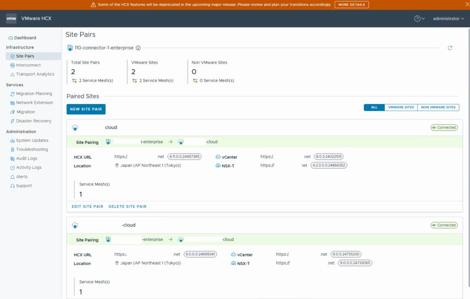Image resolution: width=470 pixels, height=299 pixels.
Task: Click the VMware logo in header
Action: [11, 19]
